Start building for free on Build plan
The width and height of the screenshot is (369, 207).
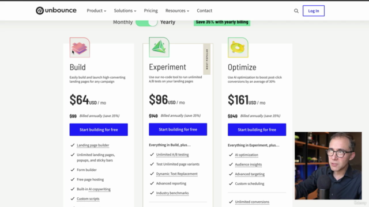[x=99, y=129]
